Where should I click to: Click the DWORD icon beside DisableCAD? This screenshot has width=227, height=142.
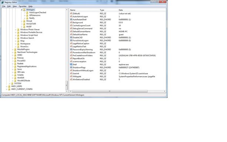click(71, 37)
